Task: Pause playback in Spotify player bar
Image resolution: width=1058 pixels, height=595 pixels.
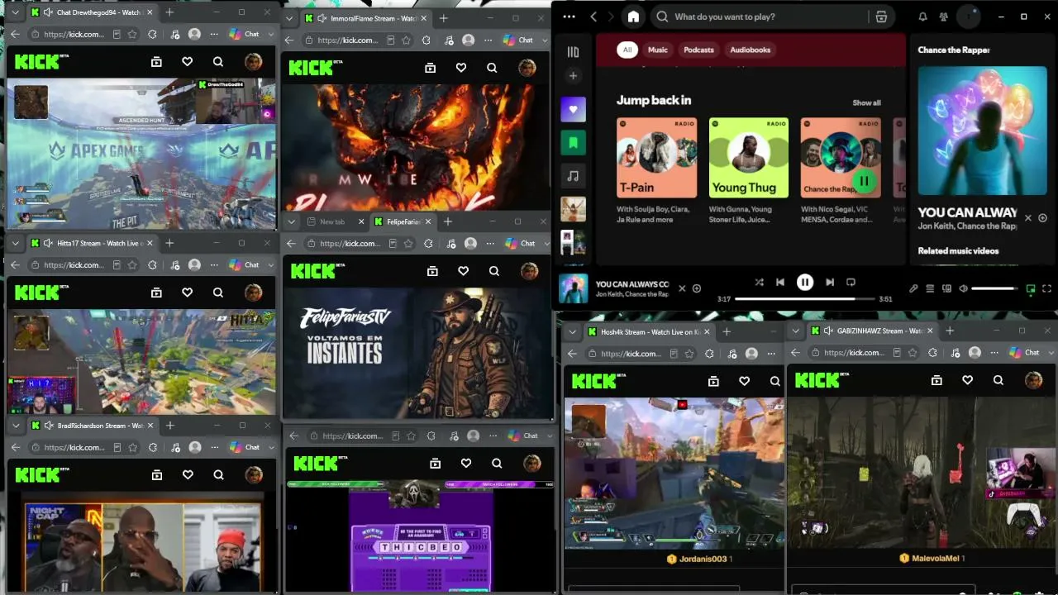Action: click(x=805, y=282)
